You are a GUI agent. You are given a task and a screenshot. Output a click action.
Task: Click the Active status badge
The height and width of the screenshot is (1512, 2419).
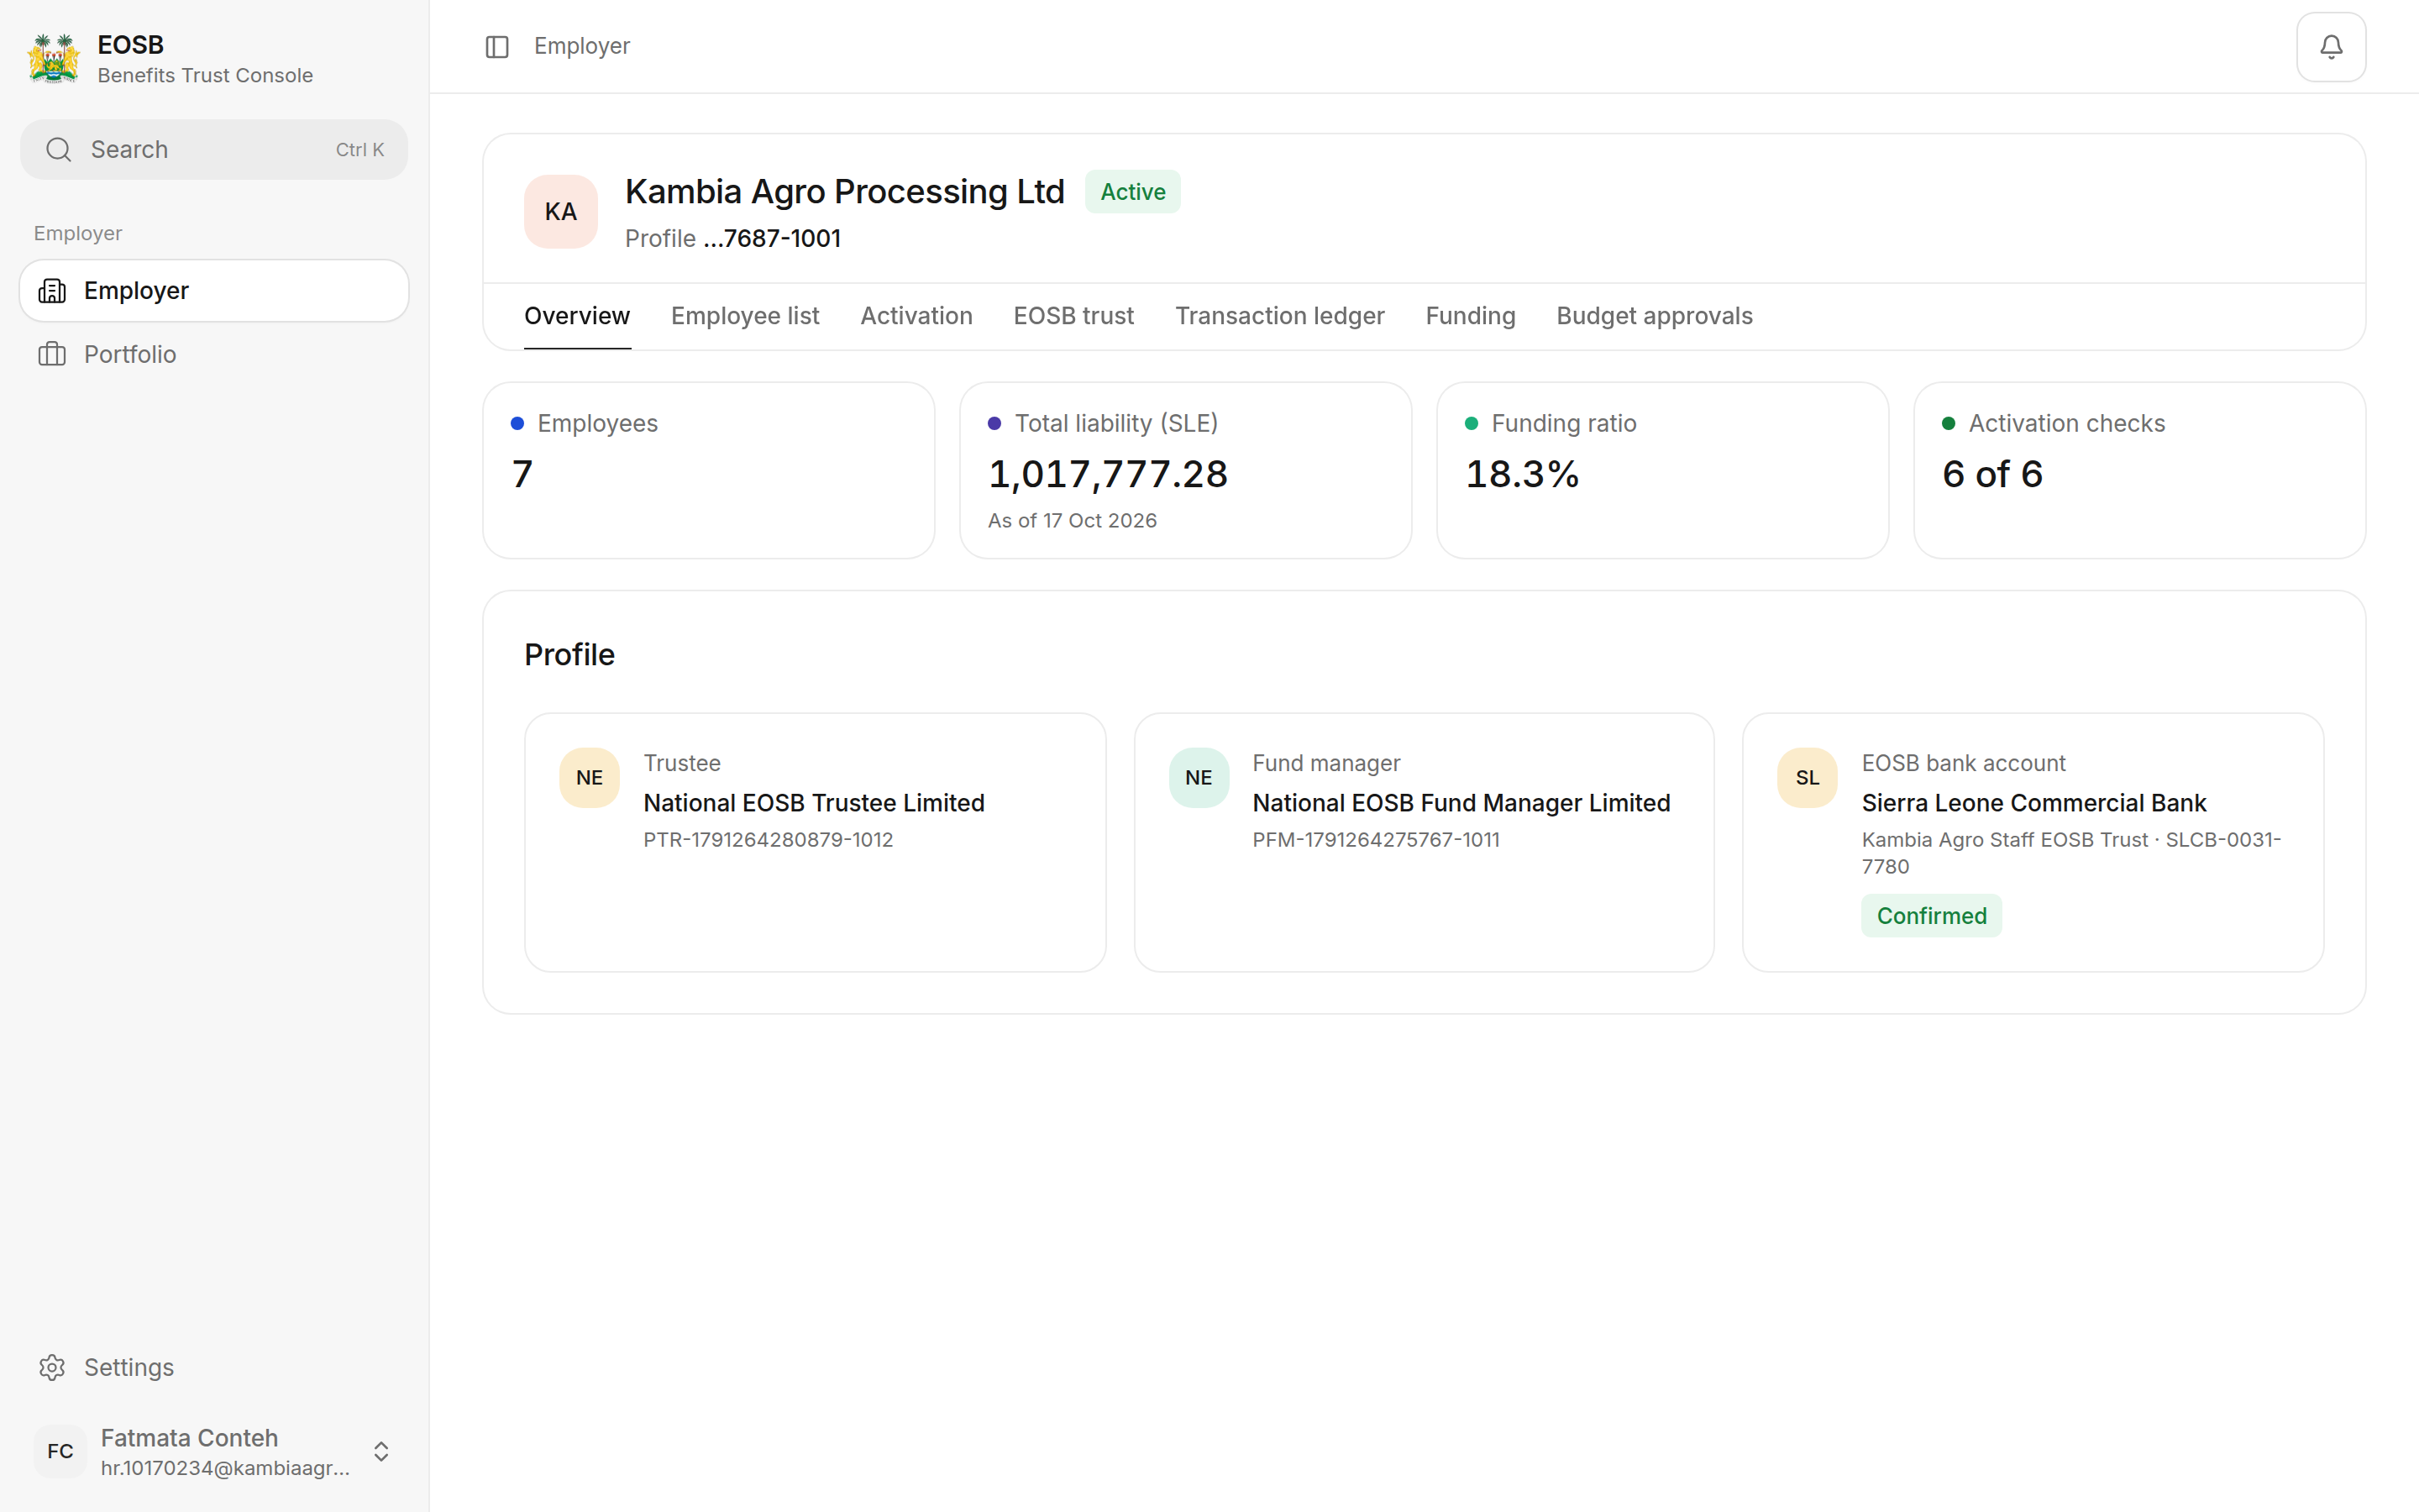point(1132,192)
